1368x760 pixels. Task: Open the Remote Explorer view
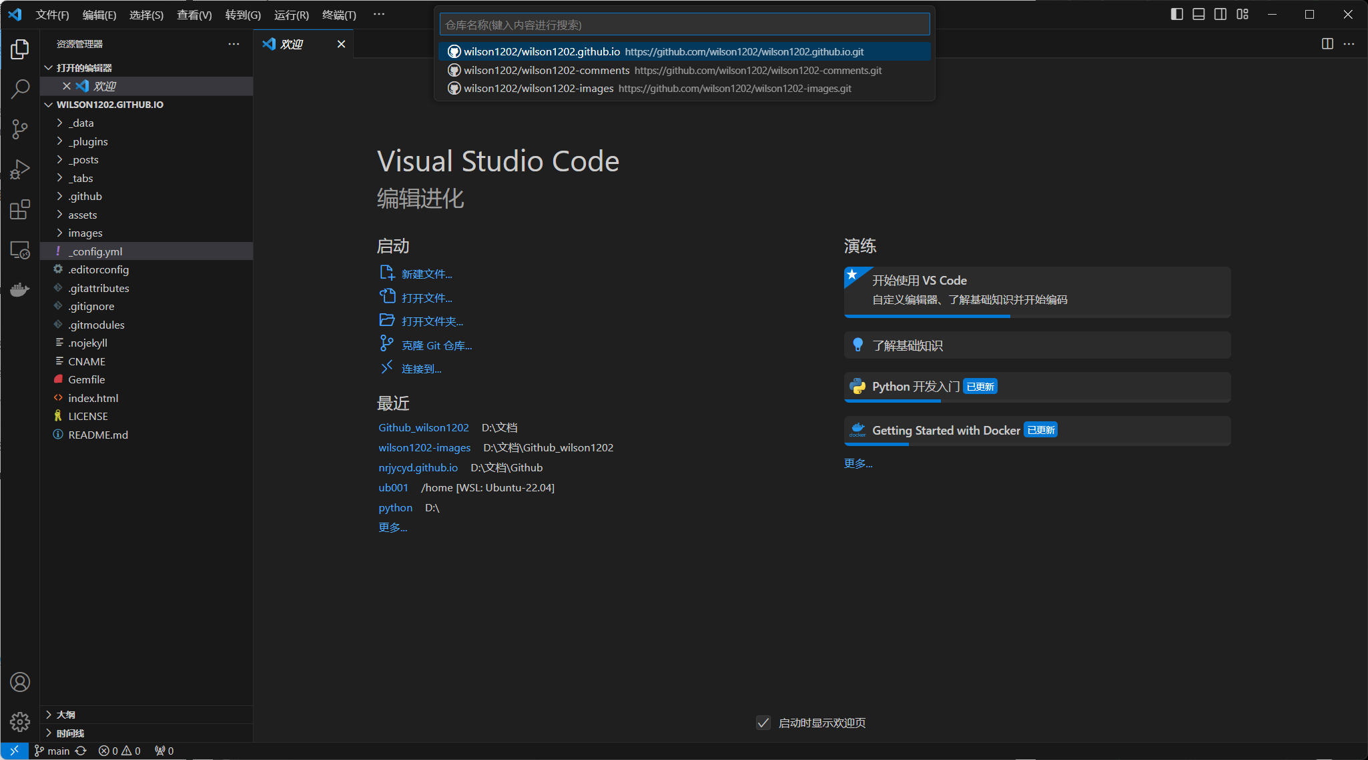pyautogui.click(x=20, y=250)
